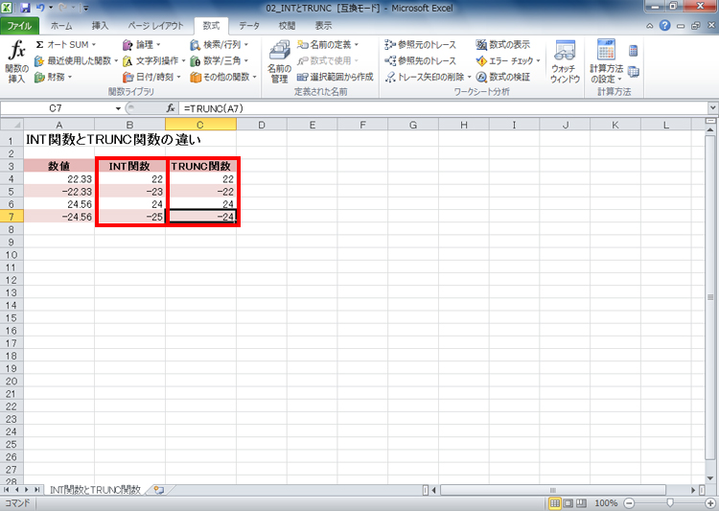The image size is (719, 511).
Task: Select cell A4 containing 22.33
Action: click(59, 179)
